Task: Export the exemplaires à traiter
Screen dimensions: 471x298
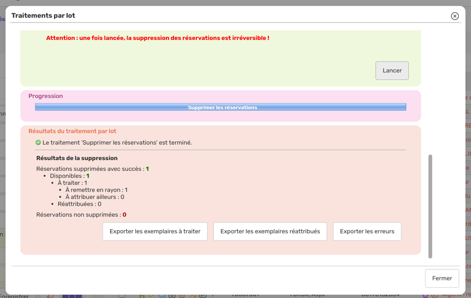Action: (155, 231)
